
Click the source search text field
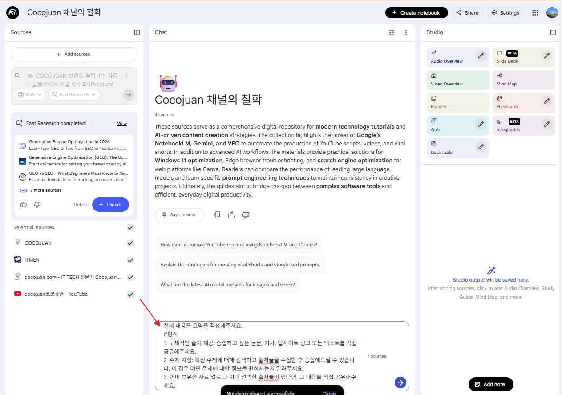(74, 80)
